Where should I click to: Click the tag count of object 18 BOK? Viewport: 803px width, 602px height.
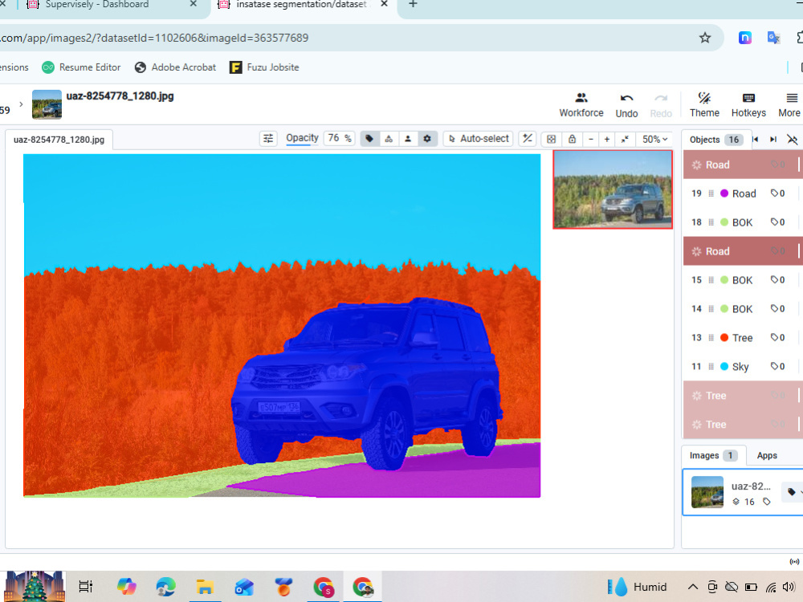pos(777,222)
